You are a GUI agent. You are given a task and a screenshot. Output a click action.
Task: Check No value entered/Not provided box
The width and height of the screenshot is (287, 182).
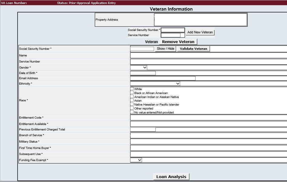point(132,112)
